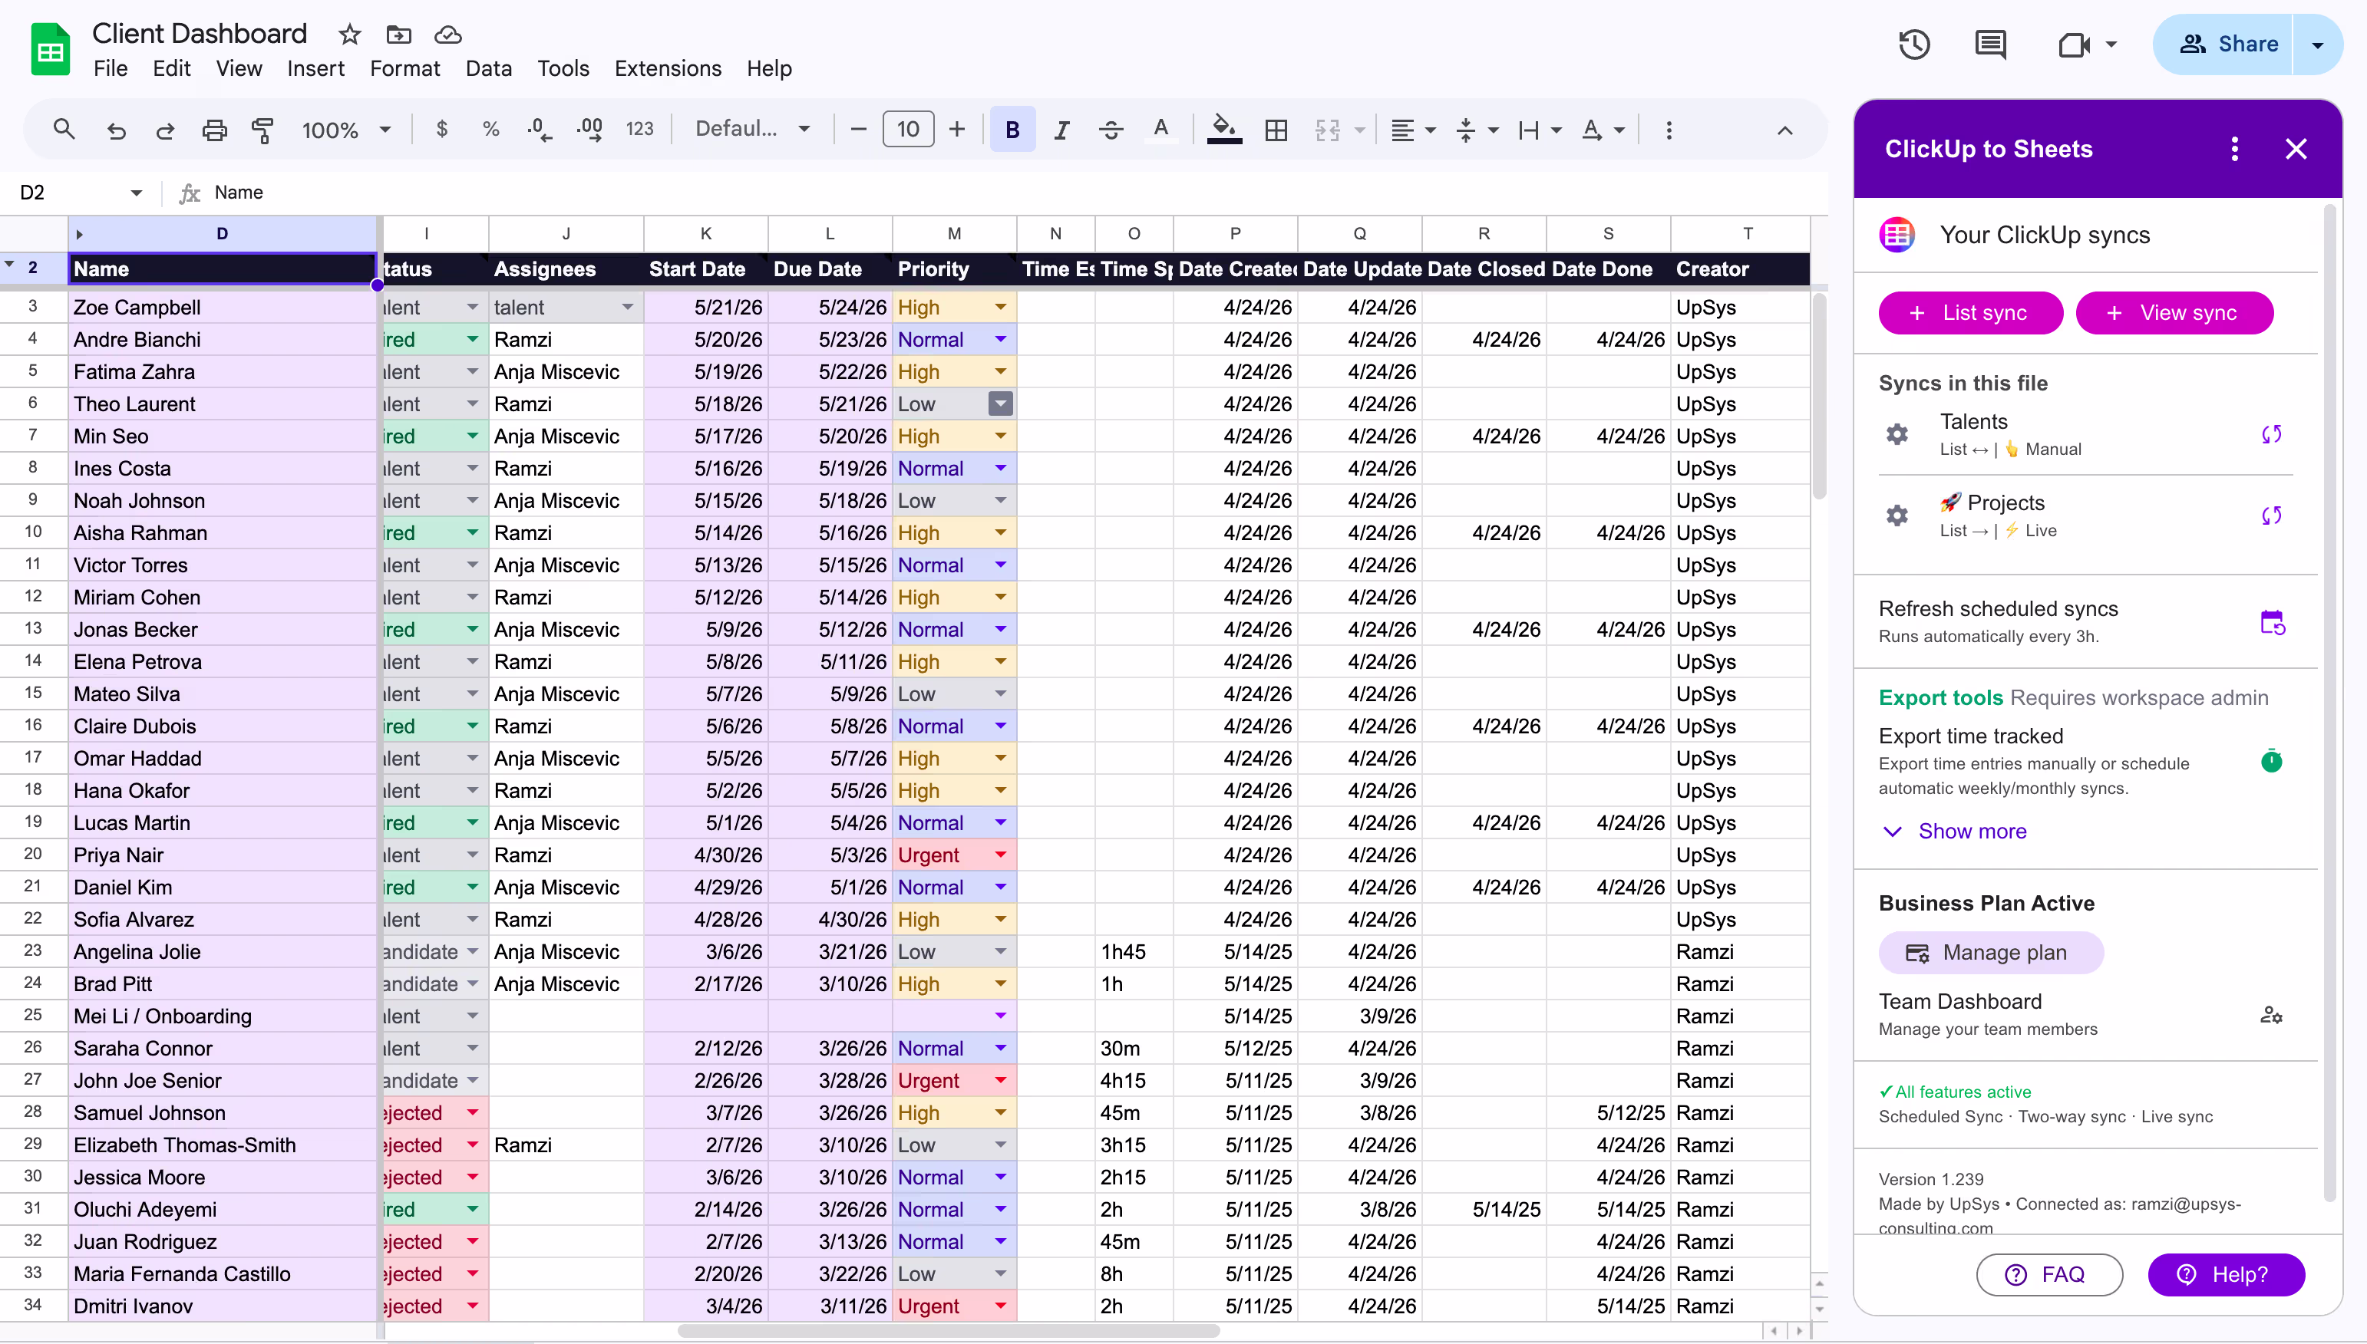
Task: Click the refresh scheduled syncs calendar icon
Action: (2272, 622)
